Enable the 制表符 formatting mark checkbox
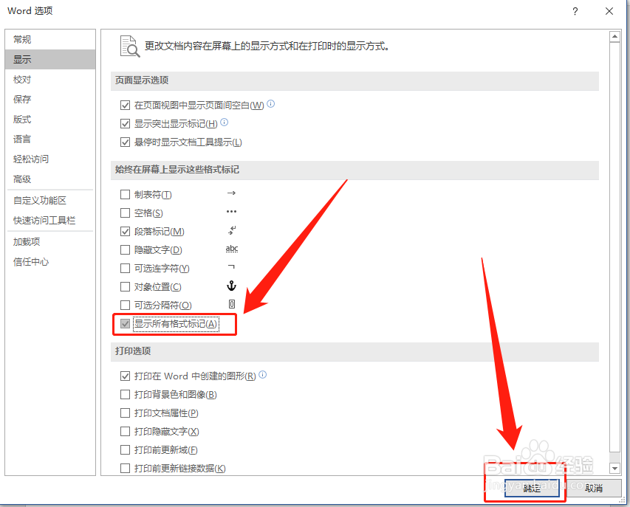The width and height of the screenshot is (630, 507). pyautogui.click(x=125, y=195)
